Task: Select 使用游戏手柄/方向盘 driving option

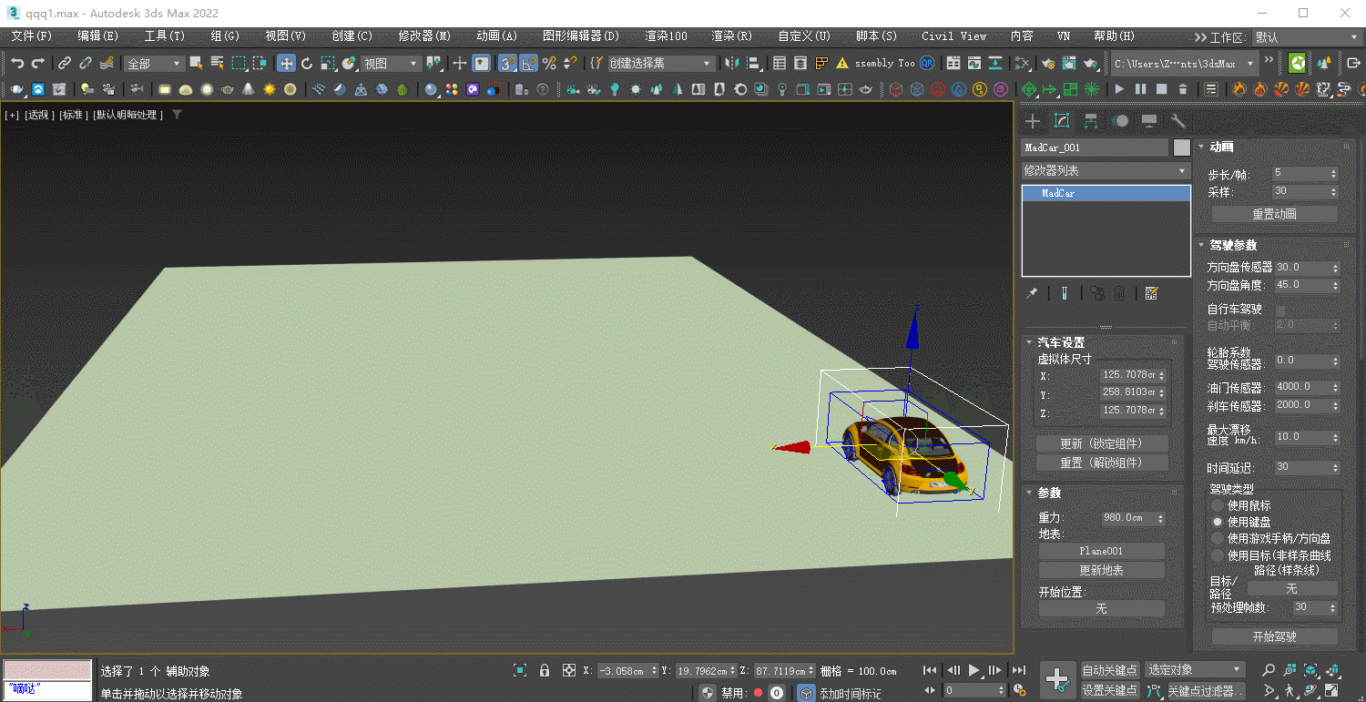Action: point(1217,538)
